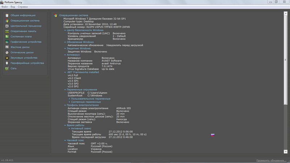This screenshot has width=290, height=163.
Task: Click the Центральный процессор chip icon
Action: point(7,26)
